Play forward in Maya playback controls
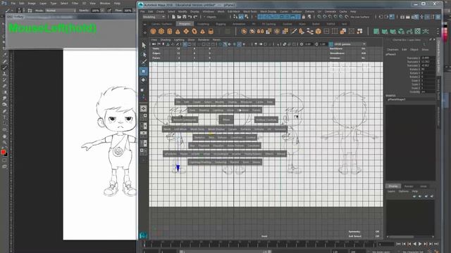The width and height of the screenshot is (451, 253). point(420,244)
